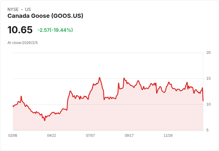This screenshot has width=219, height=151.
Task: Click the Canada Goose (GOOS.US) title
Action: coord(45,16)
